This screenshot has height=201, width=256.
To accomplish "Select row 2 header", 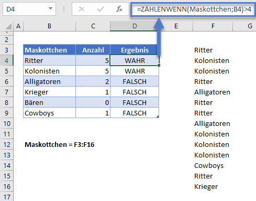I will tap(7, 40).
